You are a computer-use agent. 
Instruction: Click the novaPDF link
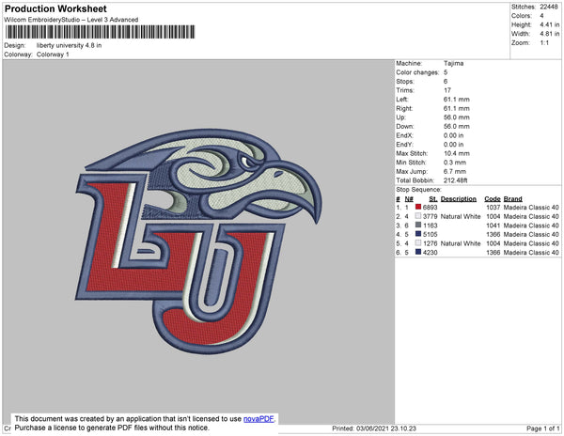[258, 419]
